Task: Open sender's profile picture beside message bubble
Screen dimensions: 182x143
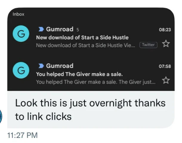Action: [1, 116]
